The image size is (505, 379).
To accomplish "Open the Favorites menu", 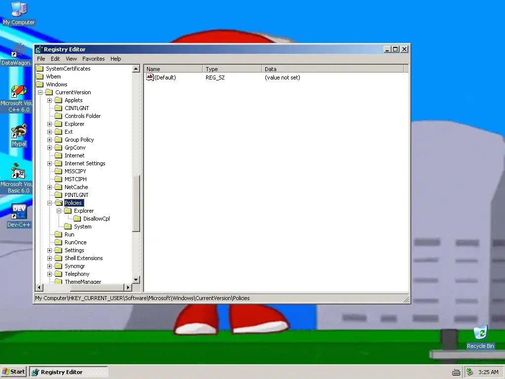I will 93,59.
